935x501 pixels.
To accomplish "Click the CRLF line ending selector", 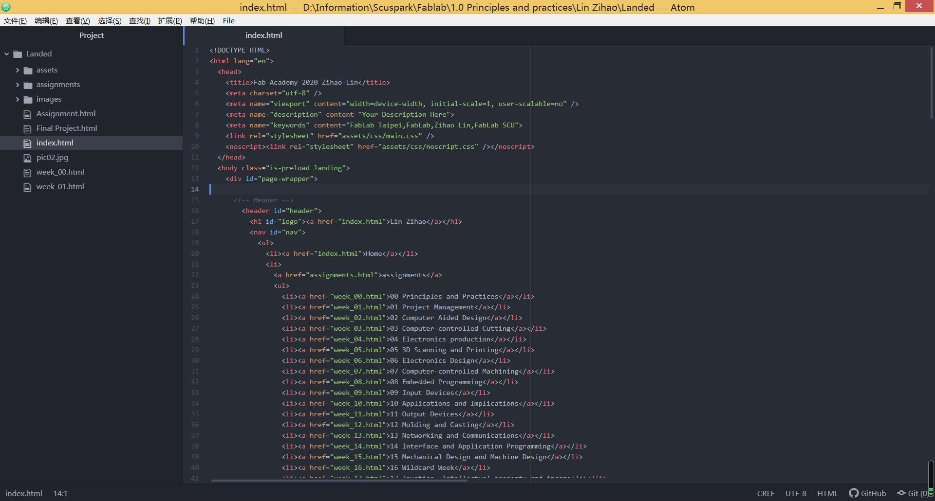I will pos(766,493).
